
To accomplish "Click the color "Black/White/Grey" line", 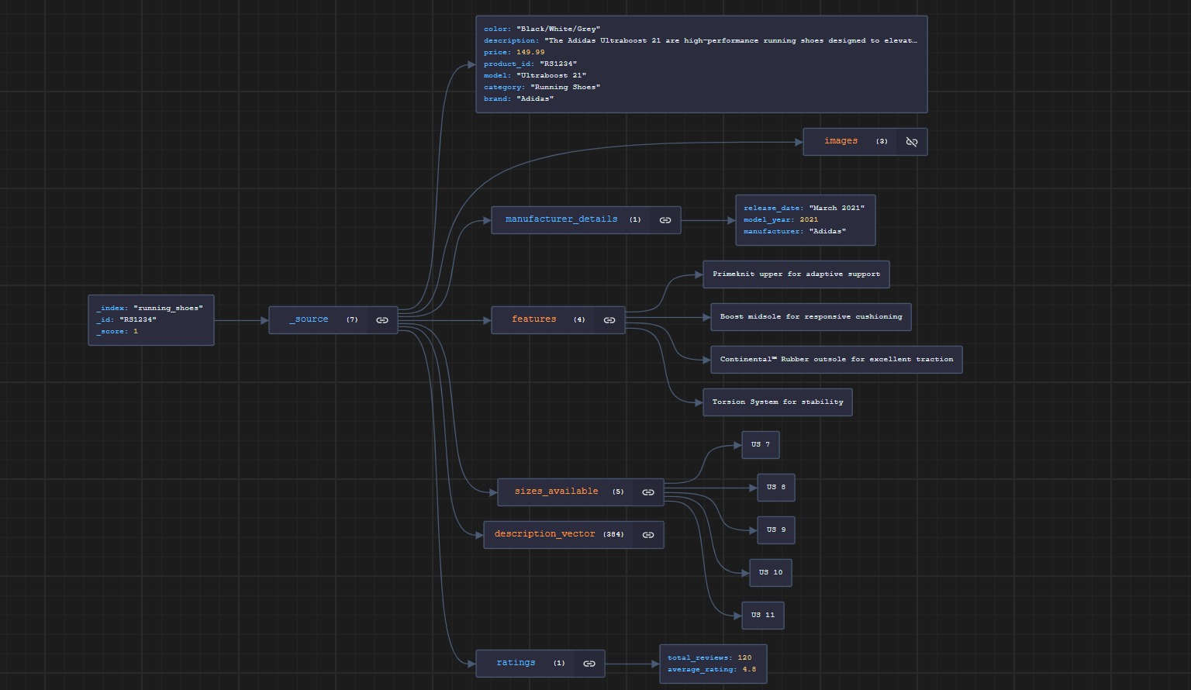I will pyautogui.click(x=542, y=29).
